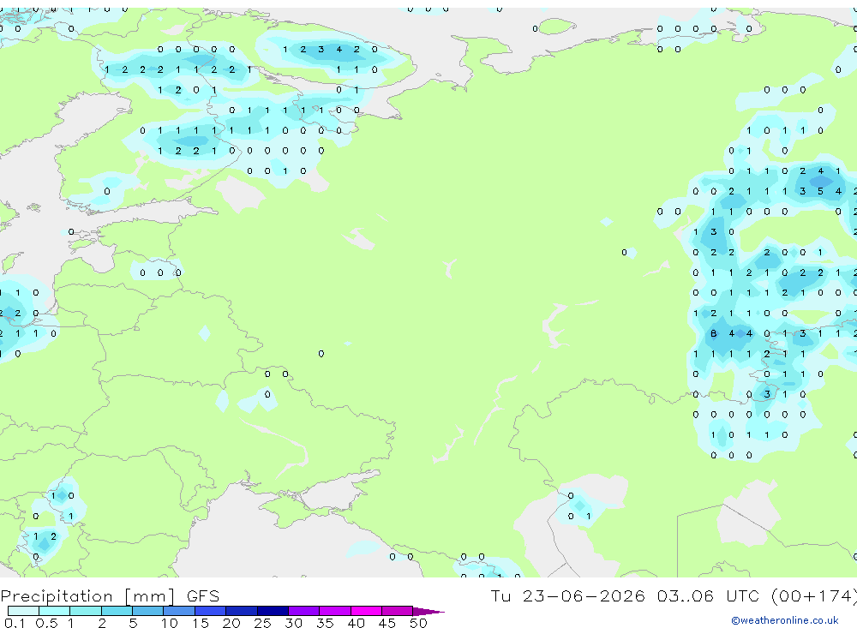
Task: Pick the 2–5 mm legend color swatch
Action: coord(117,611)
